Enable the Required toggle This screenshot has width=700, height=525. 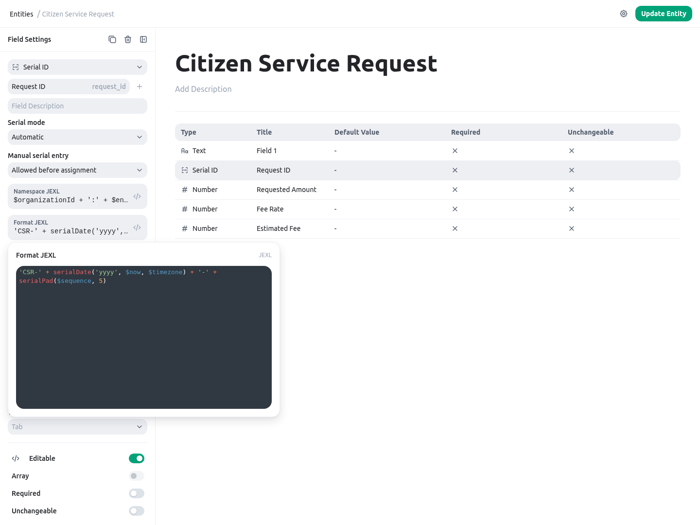pos(137,493)
